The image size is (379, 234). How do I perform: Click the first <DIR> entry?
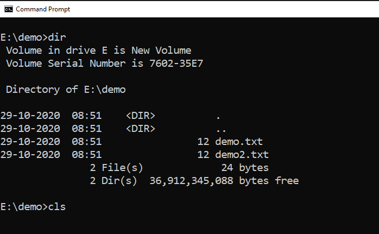coord(141,116)
